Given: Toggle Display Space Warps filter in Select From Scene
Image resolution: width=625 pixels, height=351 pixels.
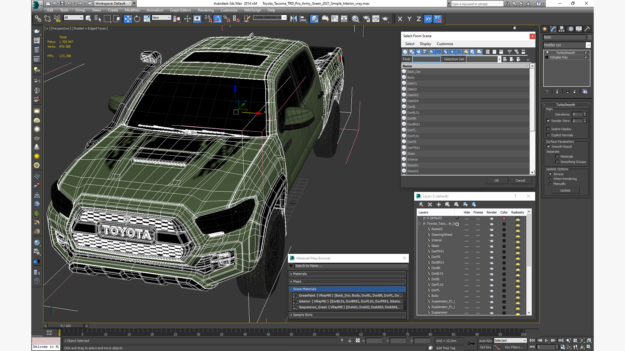Looking at the screenshot, I should 439,52.
